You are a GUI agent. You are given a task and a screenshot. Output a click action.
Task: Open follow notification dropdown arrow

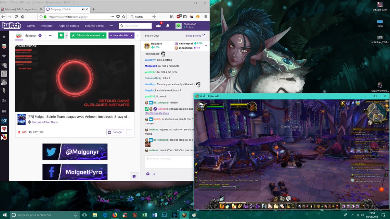66,35
